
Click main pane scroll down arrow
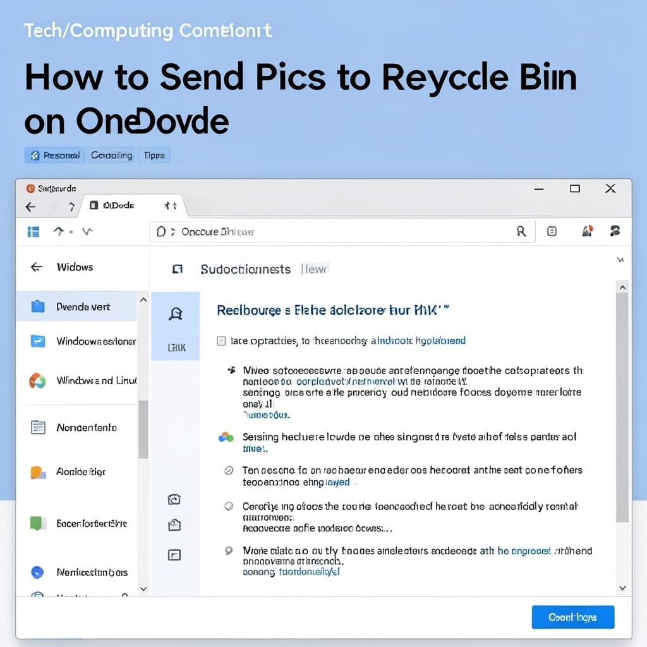tap(622, 588)
